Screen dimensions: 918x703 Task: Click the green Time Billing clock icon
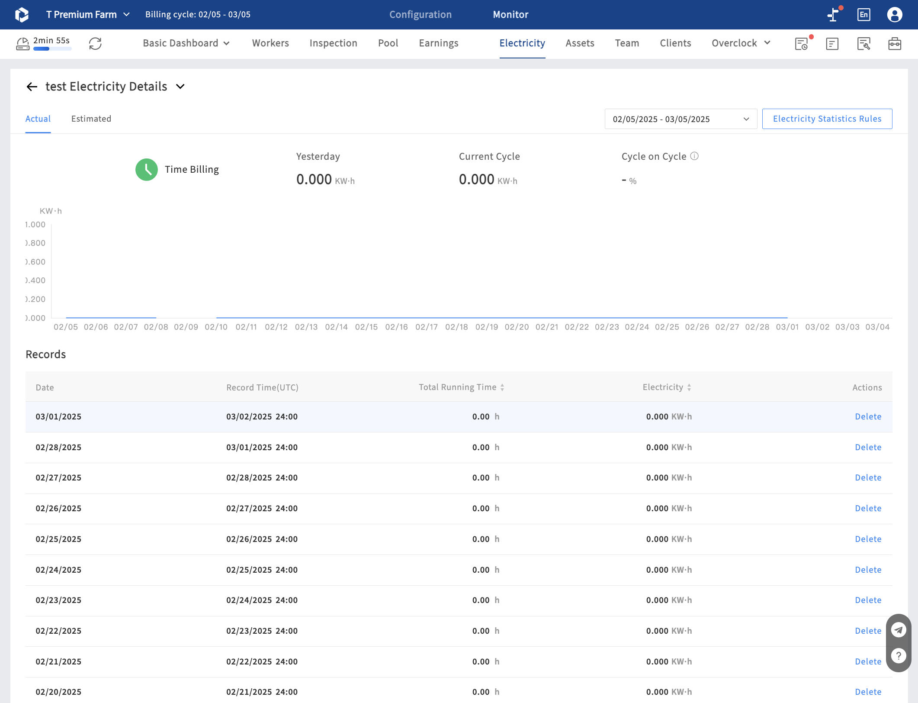[147, 170]
